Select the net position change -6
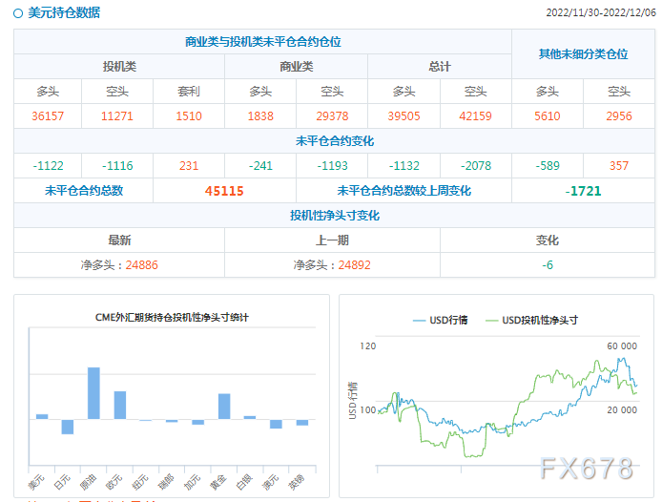The width and height of the screenshot is (662, 502). click(548, 265)
